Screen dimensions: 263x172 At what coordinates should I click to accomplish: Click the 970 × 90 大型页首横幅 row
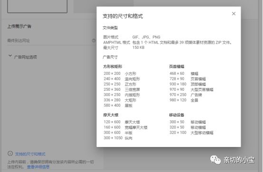click(191, 89)
